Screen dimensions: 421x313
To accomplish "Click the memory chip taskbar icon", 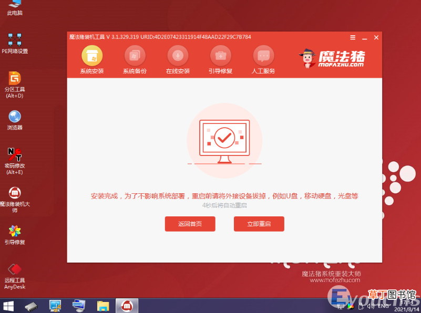I will (31, 306).
